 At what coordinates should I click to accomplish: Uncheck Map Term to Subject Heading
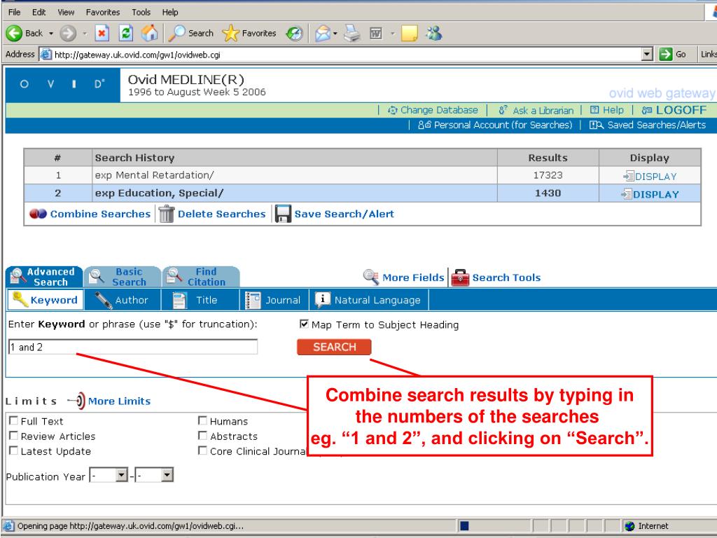tap(304, 324)
